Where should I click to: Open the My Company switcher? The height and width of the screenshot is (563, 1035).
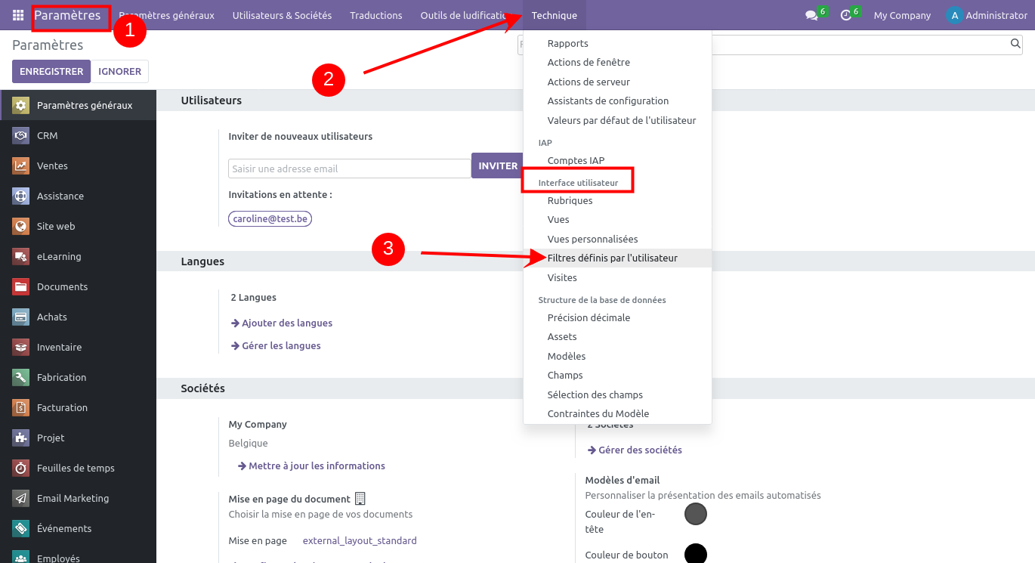coord(902,15)
